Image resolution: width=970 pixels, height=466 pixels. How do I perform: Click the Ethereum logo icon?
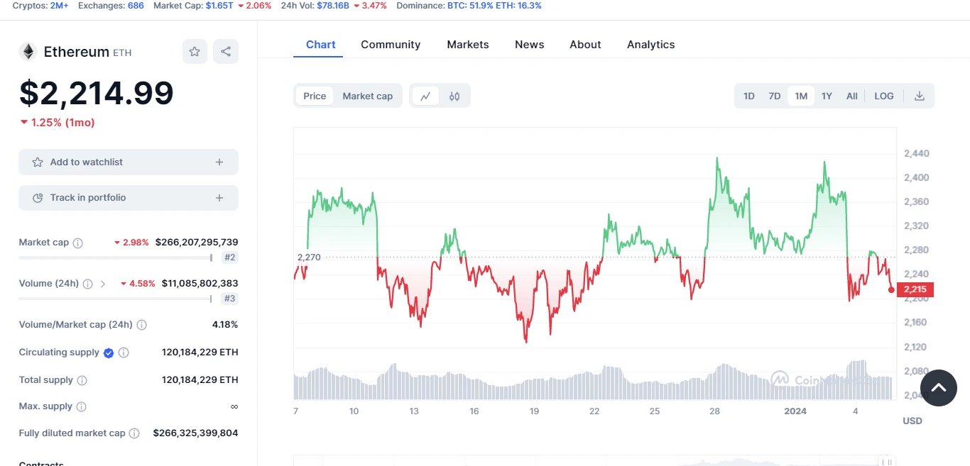click(28, 52)
